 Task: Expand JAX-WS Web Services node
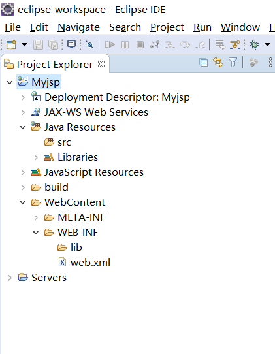(x=23, y=112)
